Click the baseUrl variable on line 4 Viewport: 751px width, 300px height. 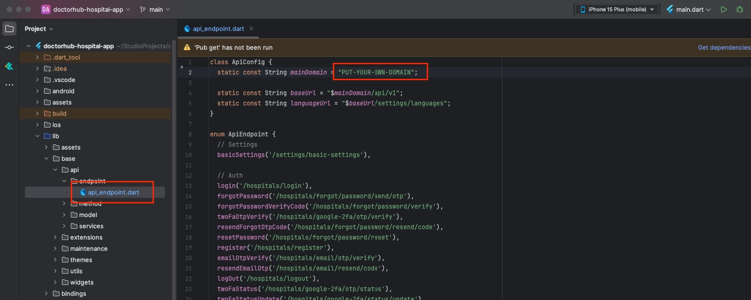pos(303,93)
